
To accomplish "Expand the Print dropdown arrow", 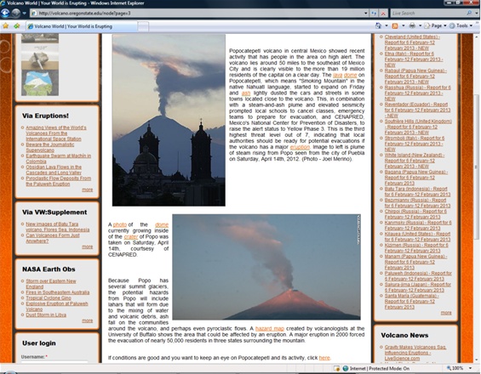I will click(420, 26).
